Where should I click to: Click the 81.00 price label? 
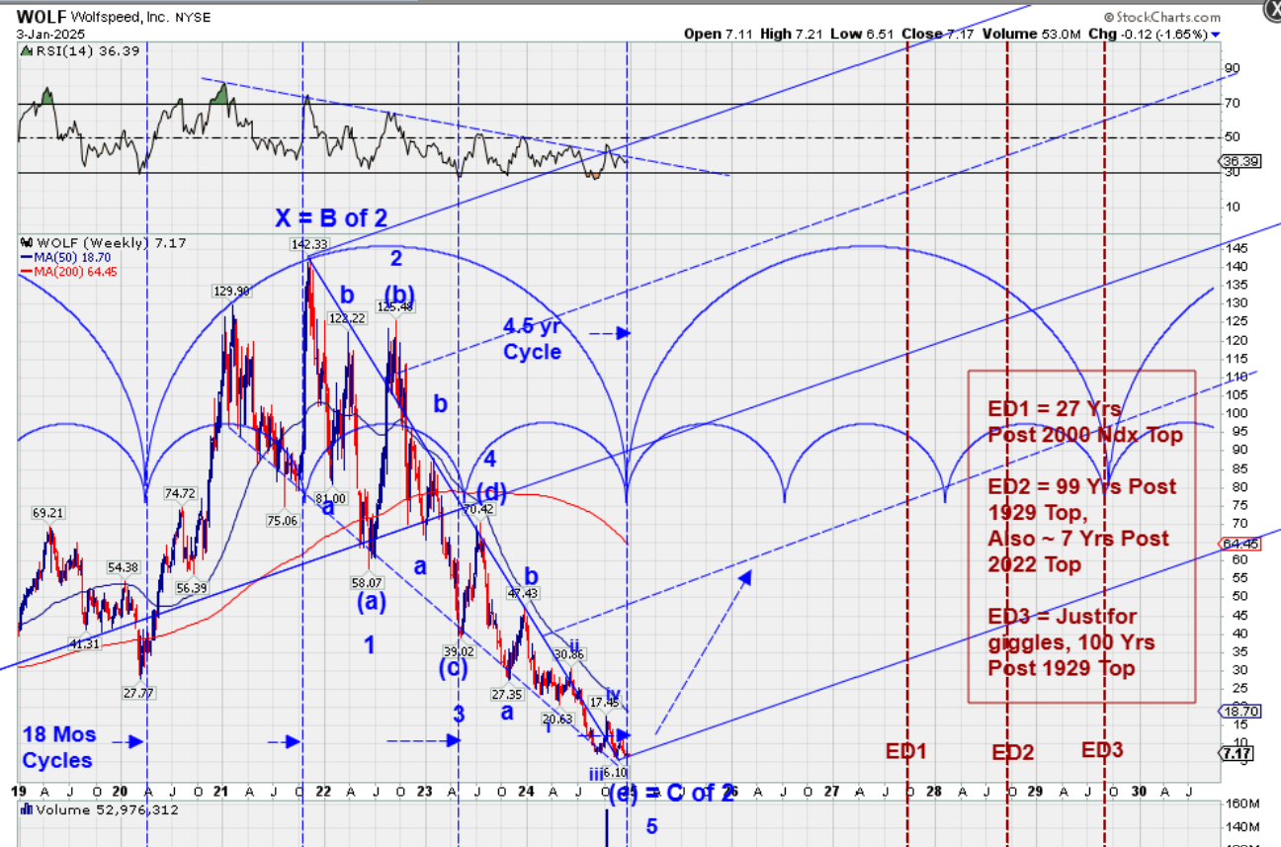[x=330, y=498]
